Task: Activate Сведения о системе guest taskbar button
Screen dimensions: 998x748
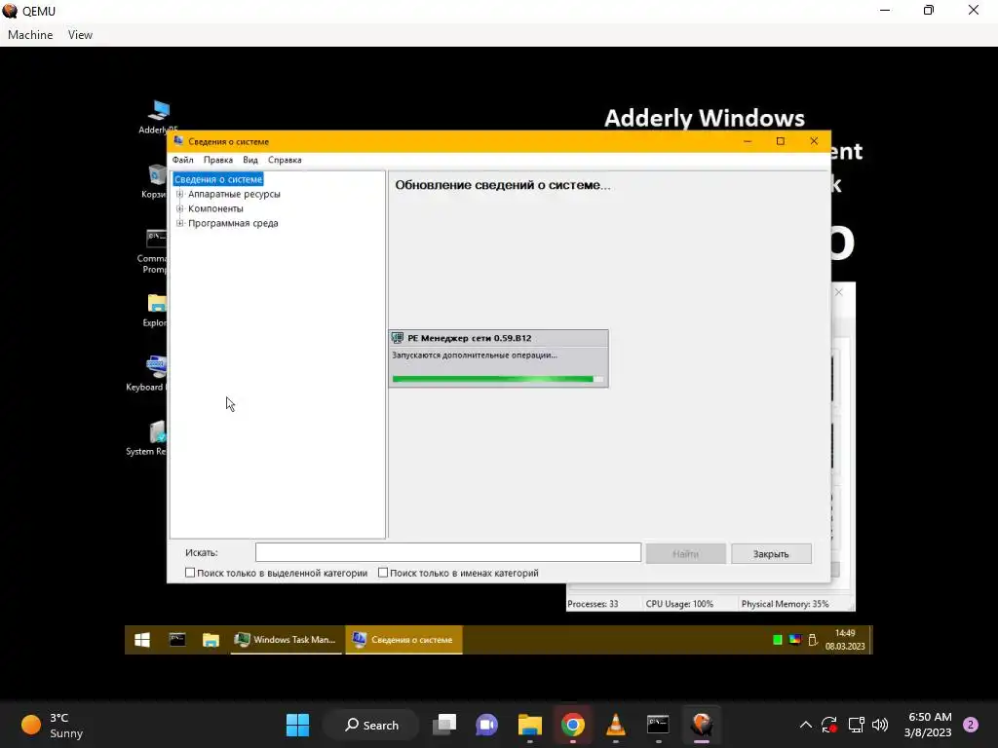Action: (404, 640)
